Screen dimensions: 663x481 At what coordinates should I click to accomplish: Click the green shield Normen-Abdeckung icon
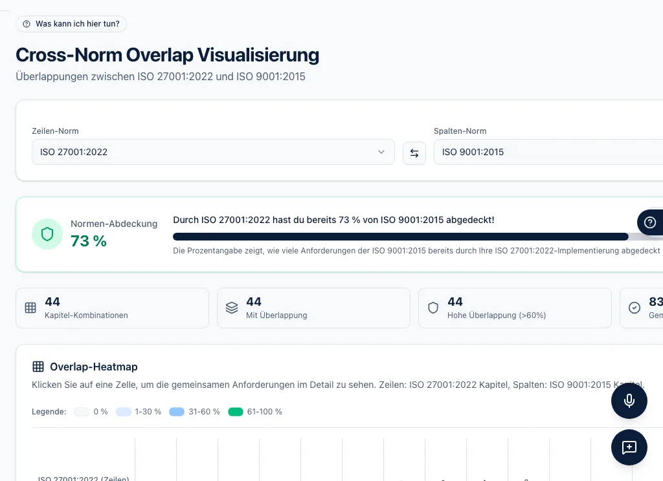[47, 234]
